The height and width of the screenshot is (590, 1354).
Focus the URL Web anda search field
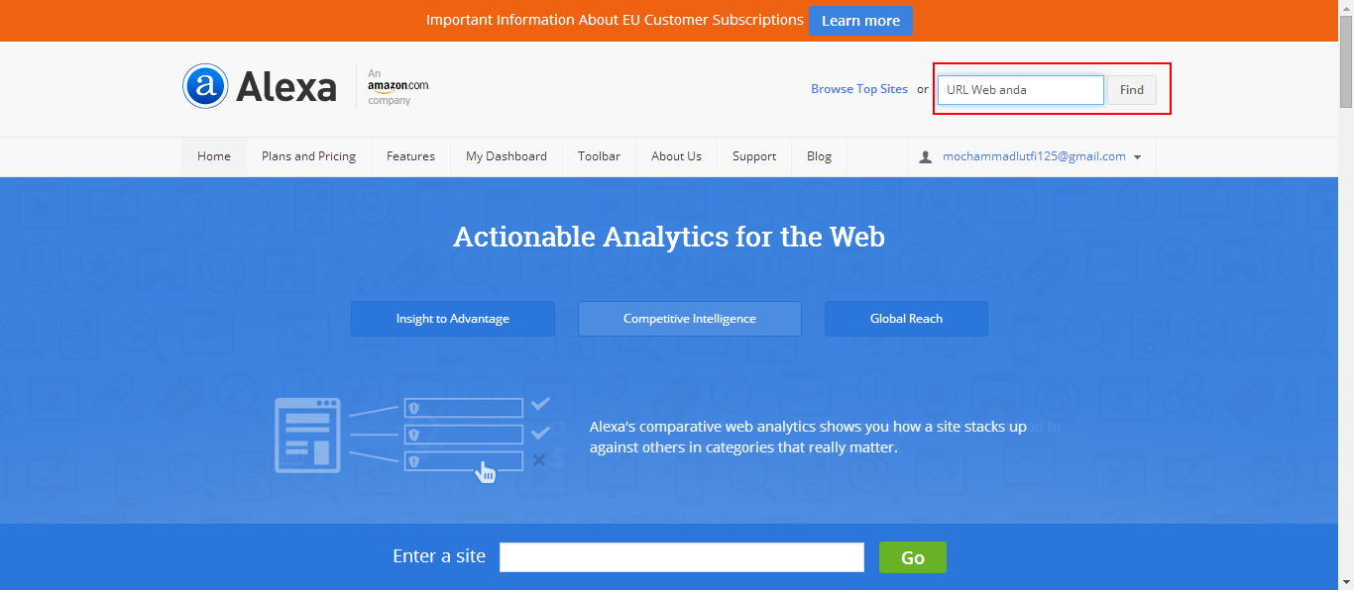[x=1021, y=90]
